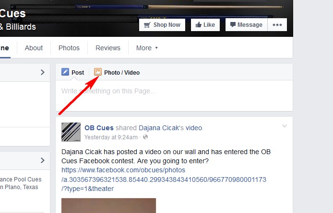Click the thumbs-up icon on Like button
The image size is (333, 213).
(199, 24)
